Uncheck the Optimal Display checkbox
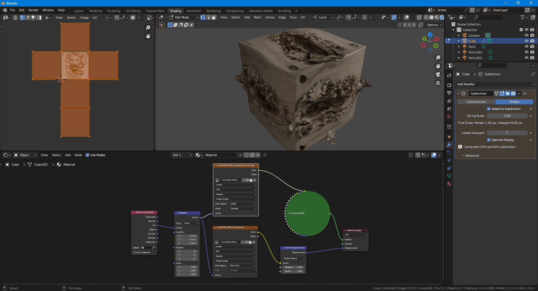 point(489,140)
